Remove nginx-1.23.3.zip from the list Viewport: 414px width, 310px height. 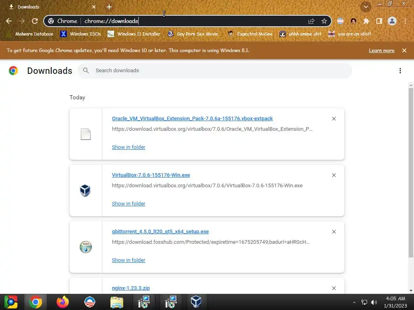click(x=334, y=288)
